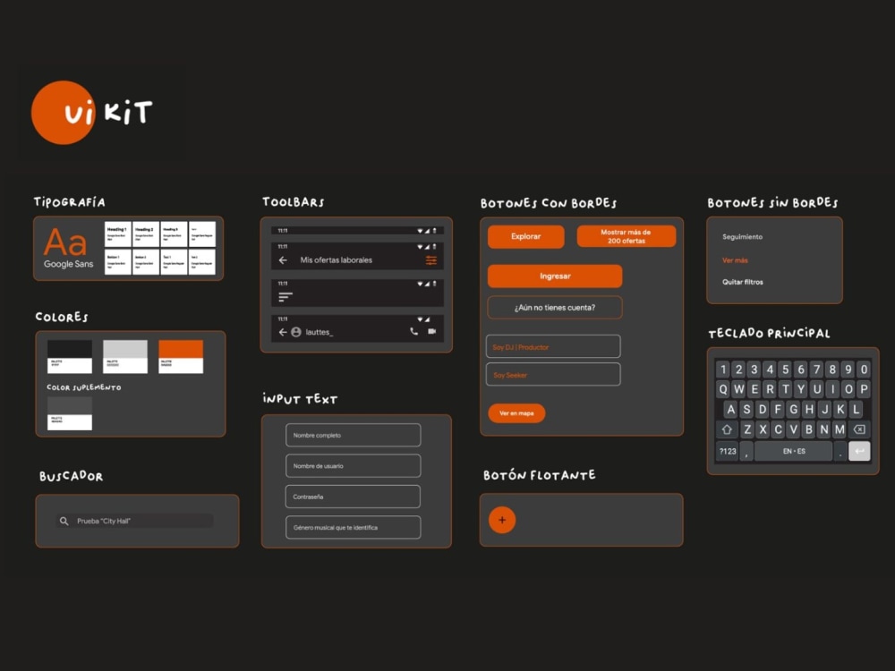This screenshot has width=895, height=671.
Task: Click the Ver en mapa button
Action: [516, 413]
